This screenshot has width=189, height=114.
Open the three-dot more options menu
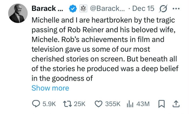[176, 8]
